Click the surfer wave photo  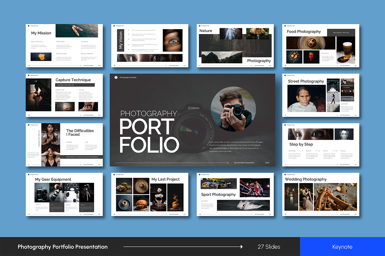click(x=244, y=205)
